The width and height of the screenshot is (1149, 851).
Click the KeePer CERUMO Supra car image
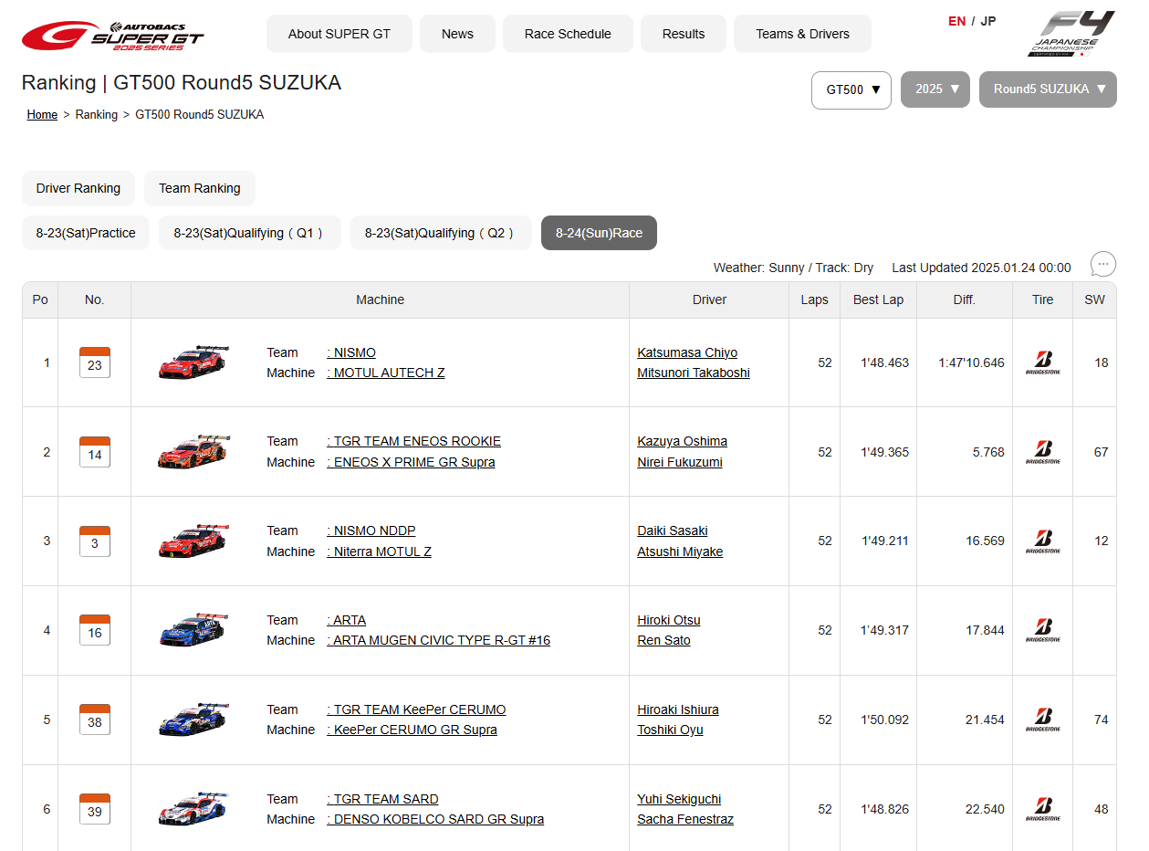click(x=193, y=720)
